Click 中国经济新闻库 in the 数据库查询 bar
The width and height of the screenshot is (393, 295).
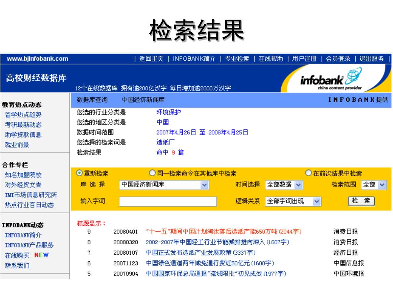143,100
